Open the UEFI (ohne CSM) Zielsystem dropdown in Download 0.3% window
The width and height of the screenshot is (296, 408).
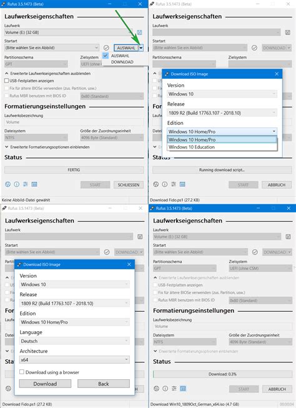click(x=260, y=268)
